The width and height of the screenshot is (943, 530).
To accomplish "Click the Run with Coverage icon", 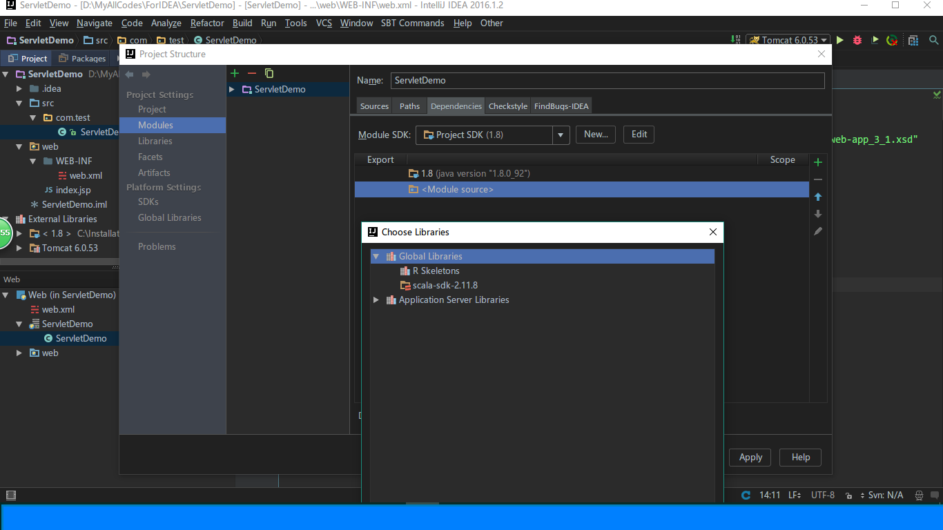I will pos(875,40).
